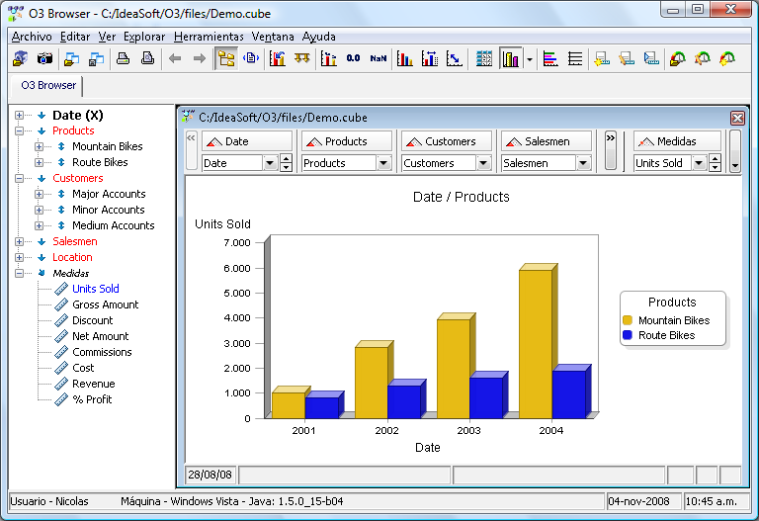The height and width of the screenshot is (521, 759).
Task: Open the Units Sold measure dropdown
Action: pyautogui.click(x=699, y=163)
